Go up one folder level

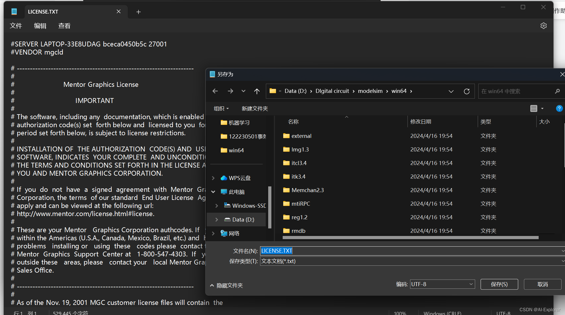point(257,91)
